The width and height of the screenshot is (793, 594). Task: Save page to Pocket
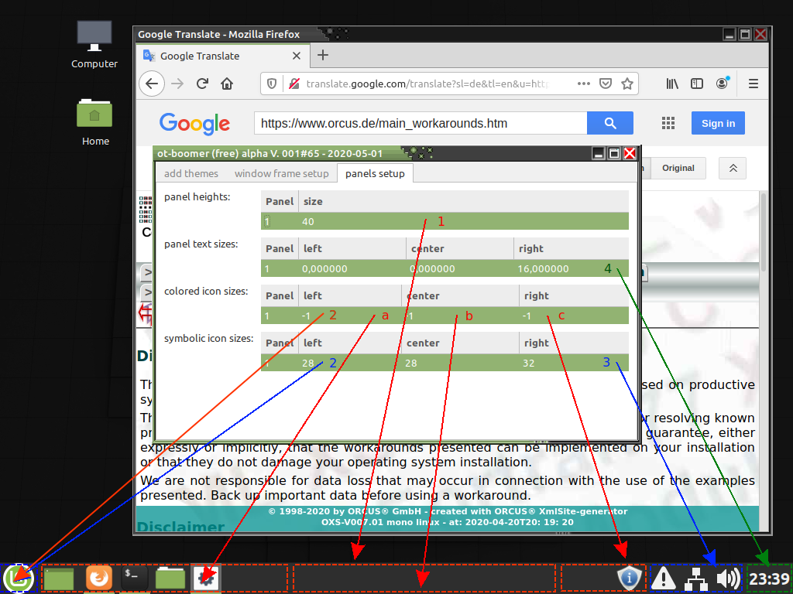[x=606, y=84]
